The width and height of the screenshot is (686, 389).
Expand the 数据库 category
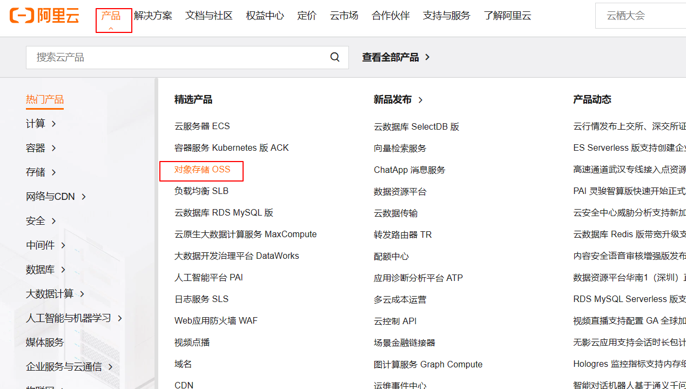pos(45,270)
